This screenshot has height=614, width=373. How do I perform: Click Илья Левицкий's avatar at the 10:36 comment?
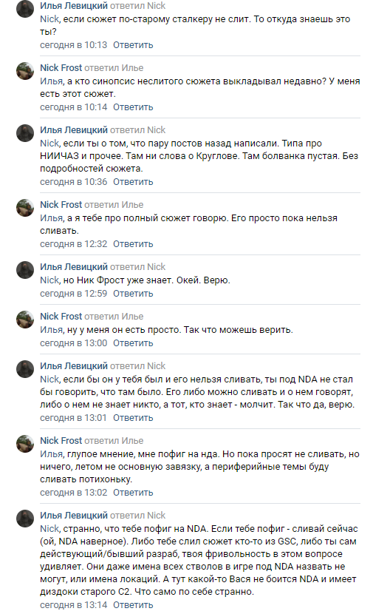(24, 133)
